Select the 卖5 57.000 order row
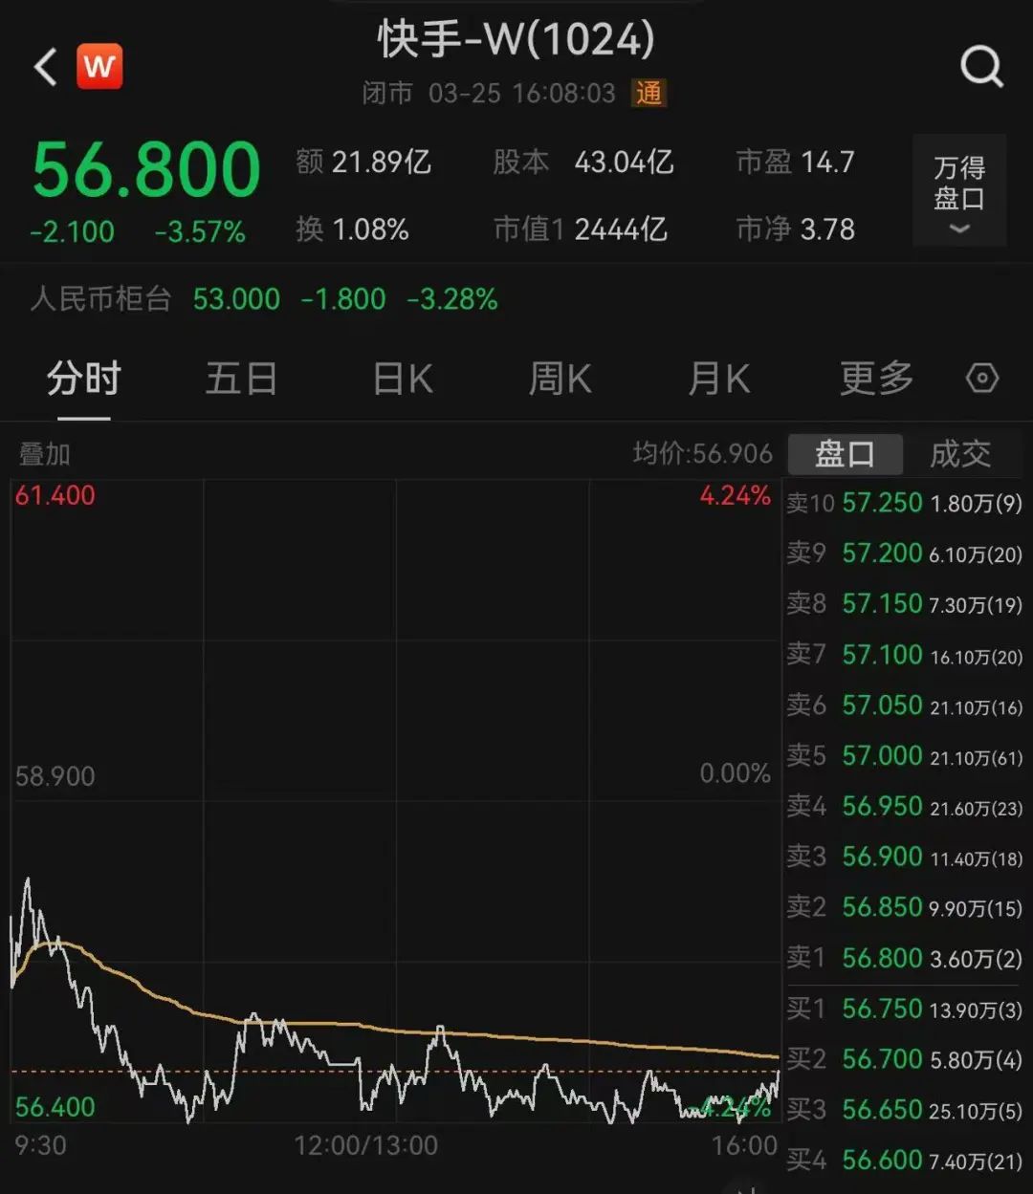 [x=905, y=756]
